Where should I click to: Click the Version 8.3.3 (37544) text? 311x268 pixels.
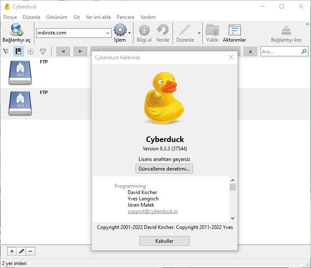[x=165, y=149]
